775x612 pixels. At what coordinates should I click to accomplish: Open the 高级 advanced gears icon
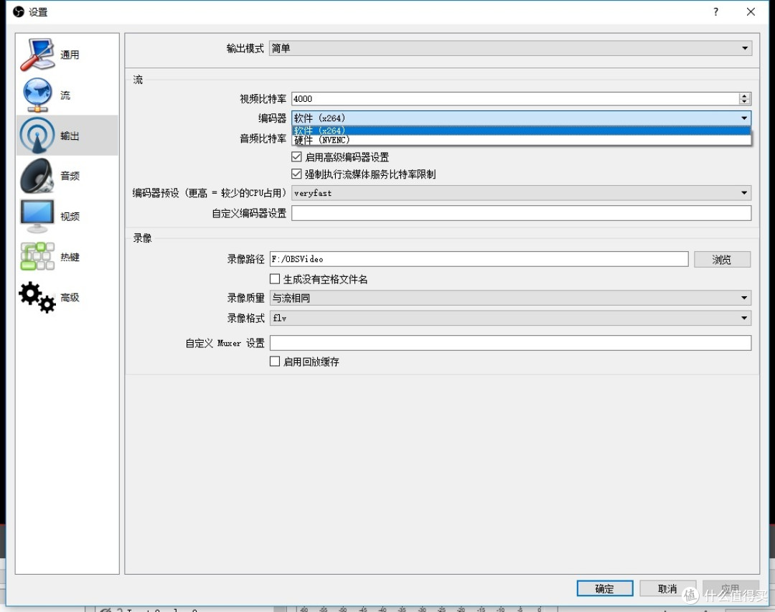pyautogui.click(x=37, y=297)
